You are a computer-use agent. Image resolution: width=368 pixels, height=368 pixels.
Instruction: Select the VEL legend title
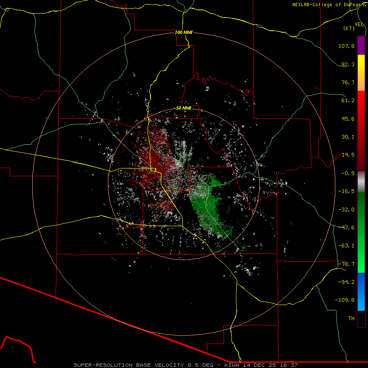tap(359, 25)
